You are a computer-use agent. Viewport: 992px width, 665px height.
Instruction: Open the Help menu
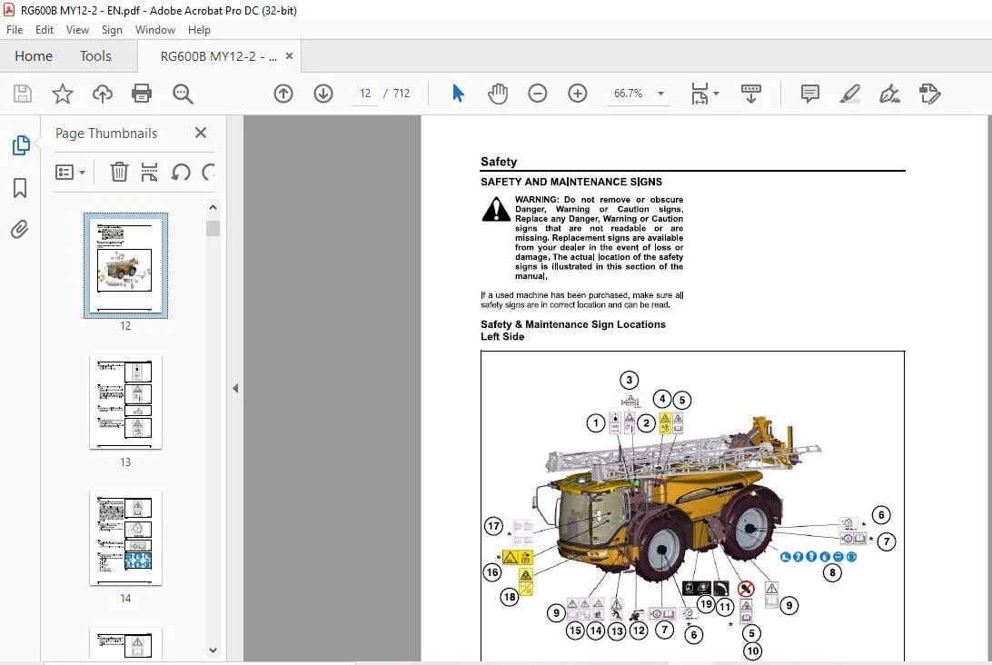(199, 30)
